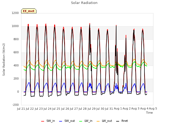Click the Jul 31 x-axis tick label
The height and width of the screenshot is (126, 169).
(x=109, y=109)
